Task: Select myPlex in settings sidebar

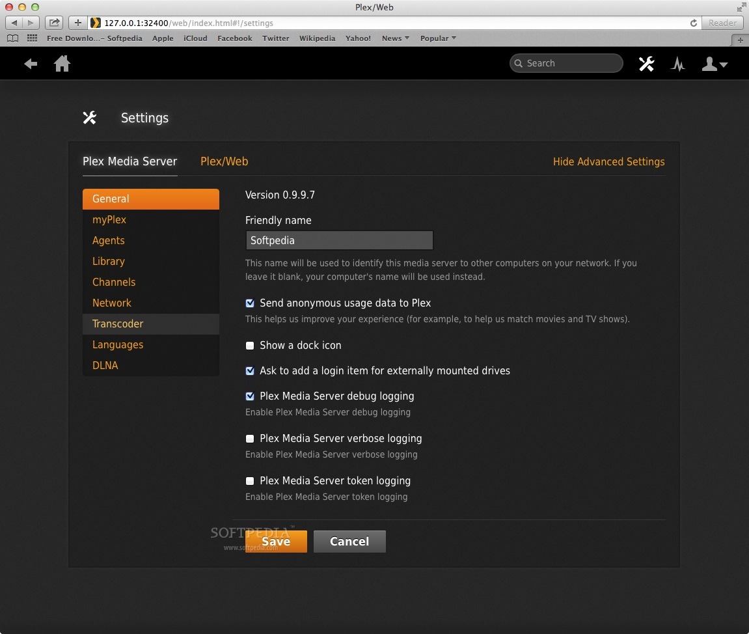Action: pyautogui.click(x=151, y=220)
